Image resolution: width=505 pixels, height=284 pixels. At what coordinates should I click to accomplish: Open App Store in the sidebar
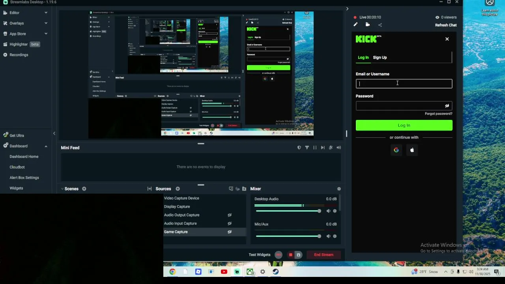18,34
